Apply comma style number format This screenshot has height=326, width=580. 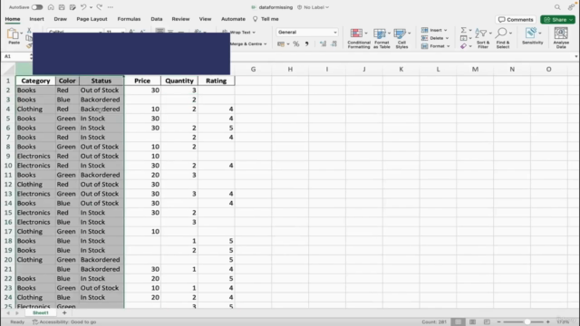pos(306,44)
